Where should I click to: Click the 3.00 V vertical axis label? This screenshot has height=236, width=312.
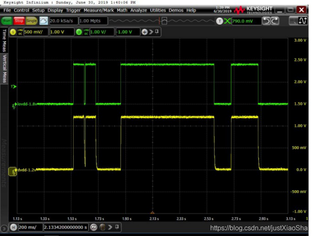pos(300,40)
